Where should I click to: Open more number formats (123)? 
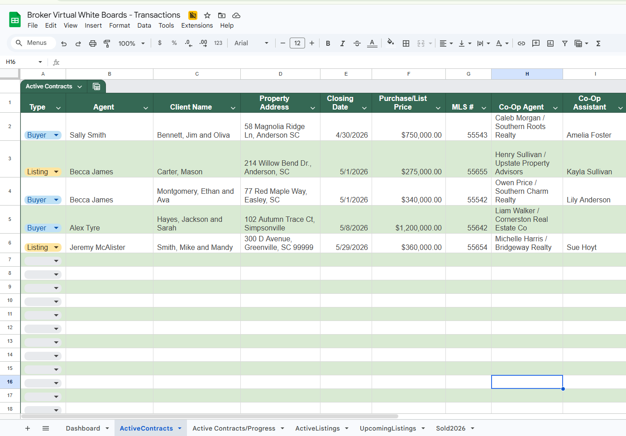[218, 43]
